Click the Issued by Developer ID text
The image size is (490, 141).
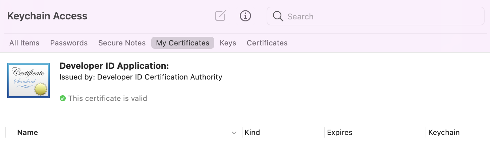[x=141, y=77]
